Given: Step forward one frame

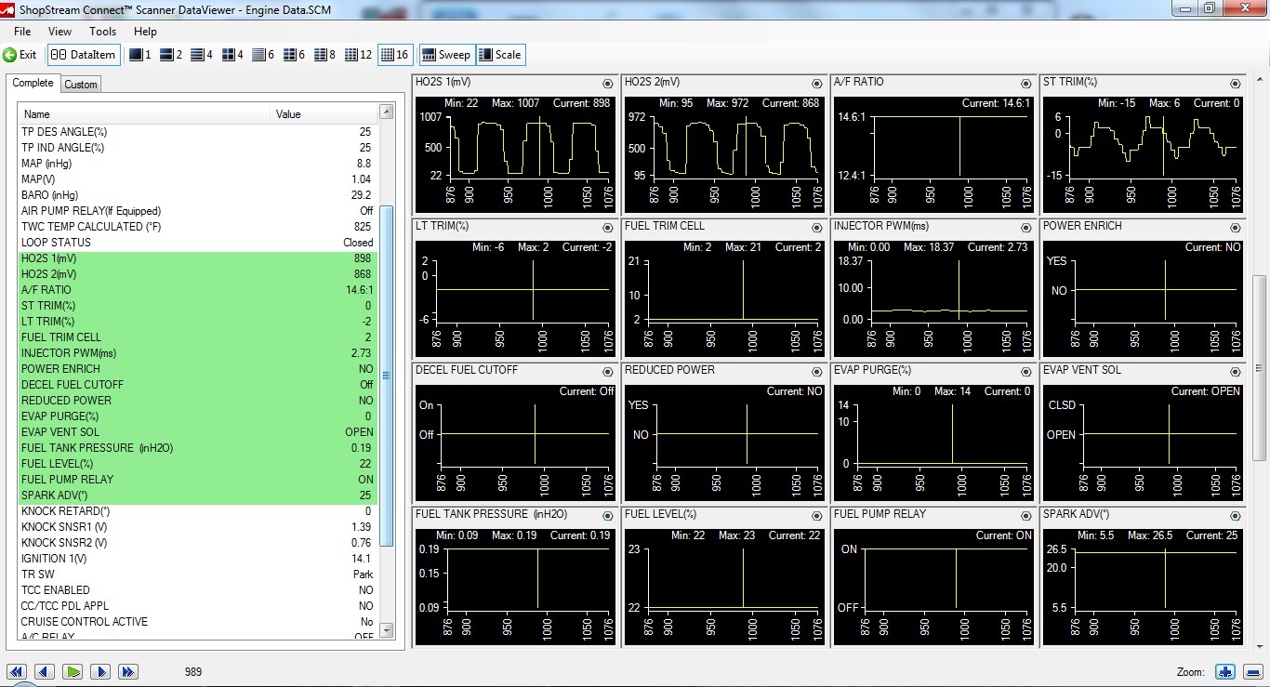Looking at the screenshot, I should pos(100,671).
